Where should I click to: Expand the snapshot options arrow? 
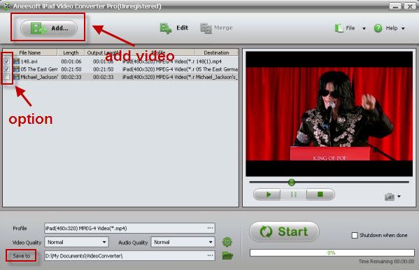coord(399,197)
